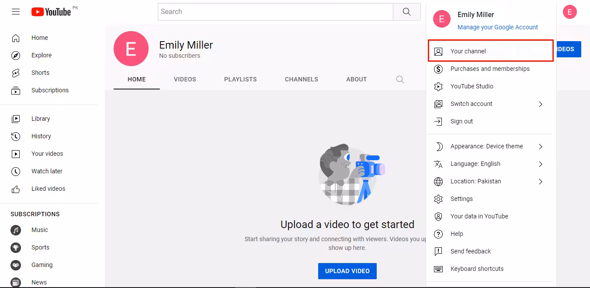Click the Shorts icon in sidebar
The height and width of the screenshot is (288, 590).
(x=16, y=73)
